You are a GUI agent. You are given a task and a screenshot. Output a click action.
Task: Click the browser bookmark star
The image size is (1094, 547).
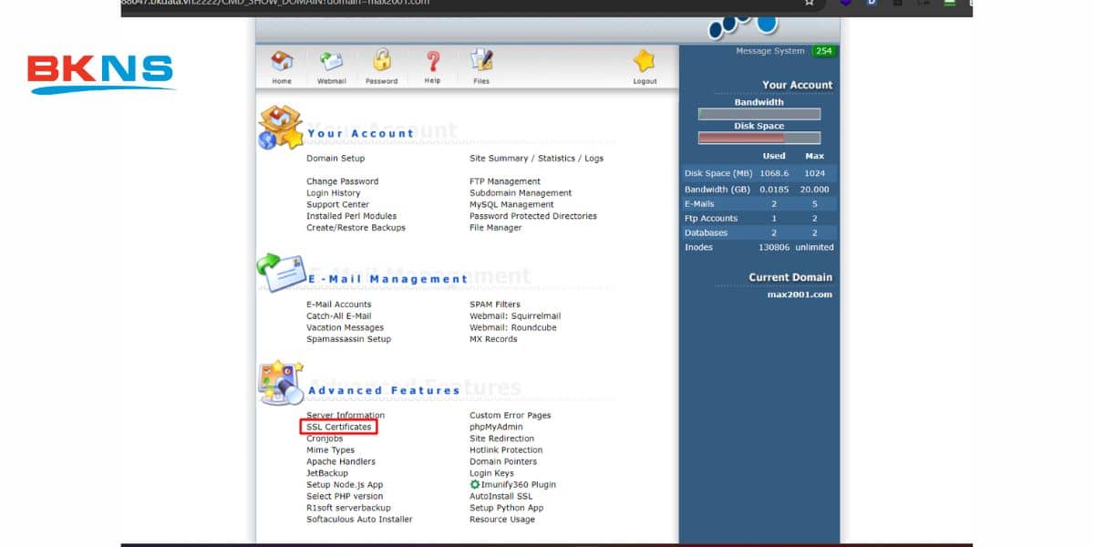[809, 5]
